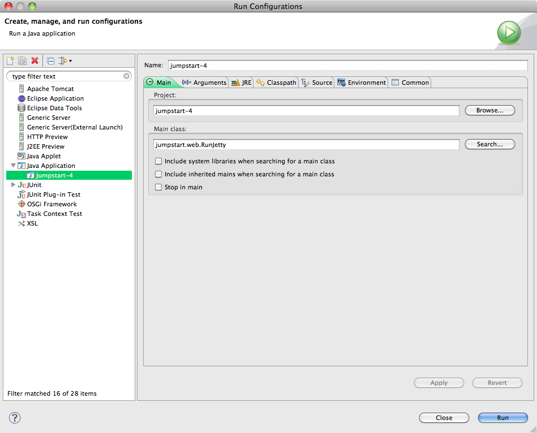Enable Stop in main checkbox
The width and height of the screenshot is (537, 433).
click(x=158, y=187)
